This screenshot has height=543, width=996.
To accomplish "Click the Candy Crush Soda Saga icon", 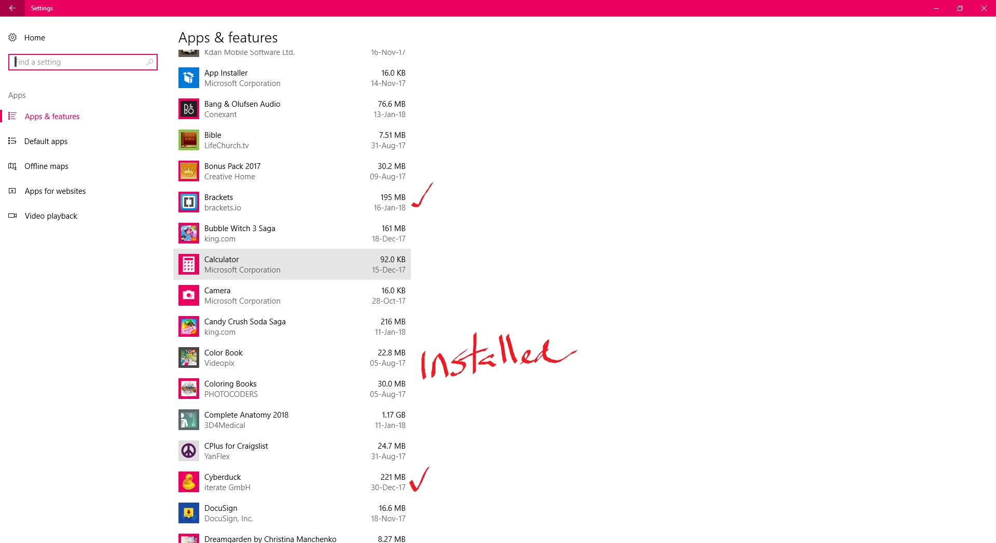I will [x=189, y=326].
